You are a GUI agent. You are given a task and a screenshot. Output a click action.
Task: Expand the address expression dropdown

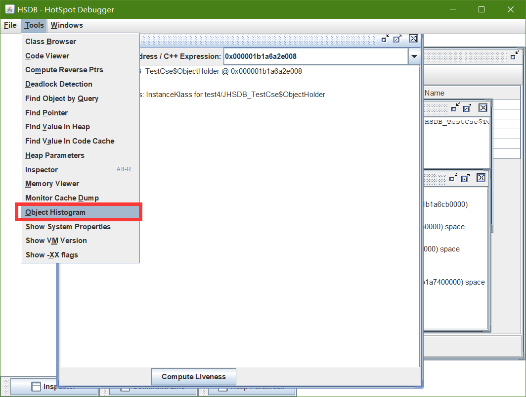(414, 56)
